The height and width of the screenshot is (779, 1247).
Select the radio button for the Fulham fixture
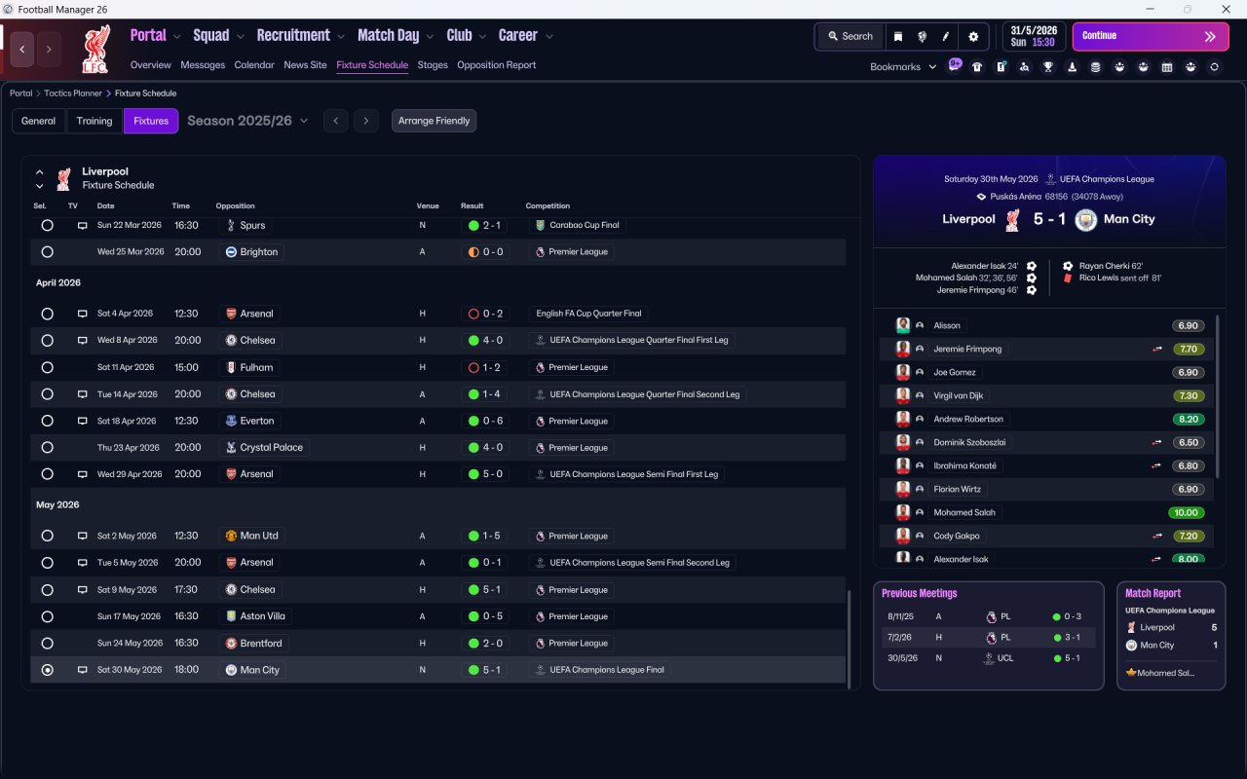48,367
